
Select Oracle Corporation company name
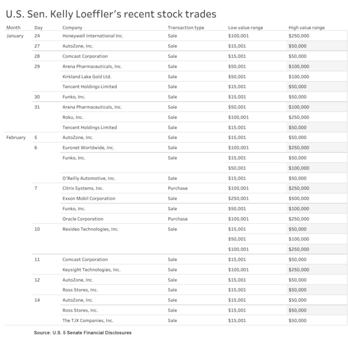click(x=83, y=219)
